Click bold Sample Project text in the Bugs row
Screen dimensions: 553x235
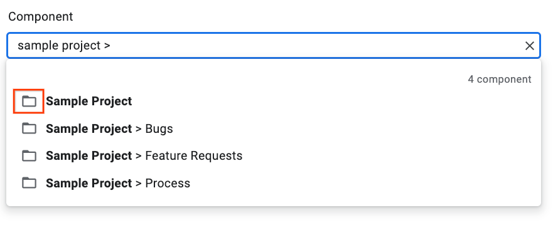[89, 129]
